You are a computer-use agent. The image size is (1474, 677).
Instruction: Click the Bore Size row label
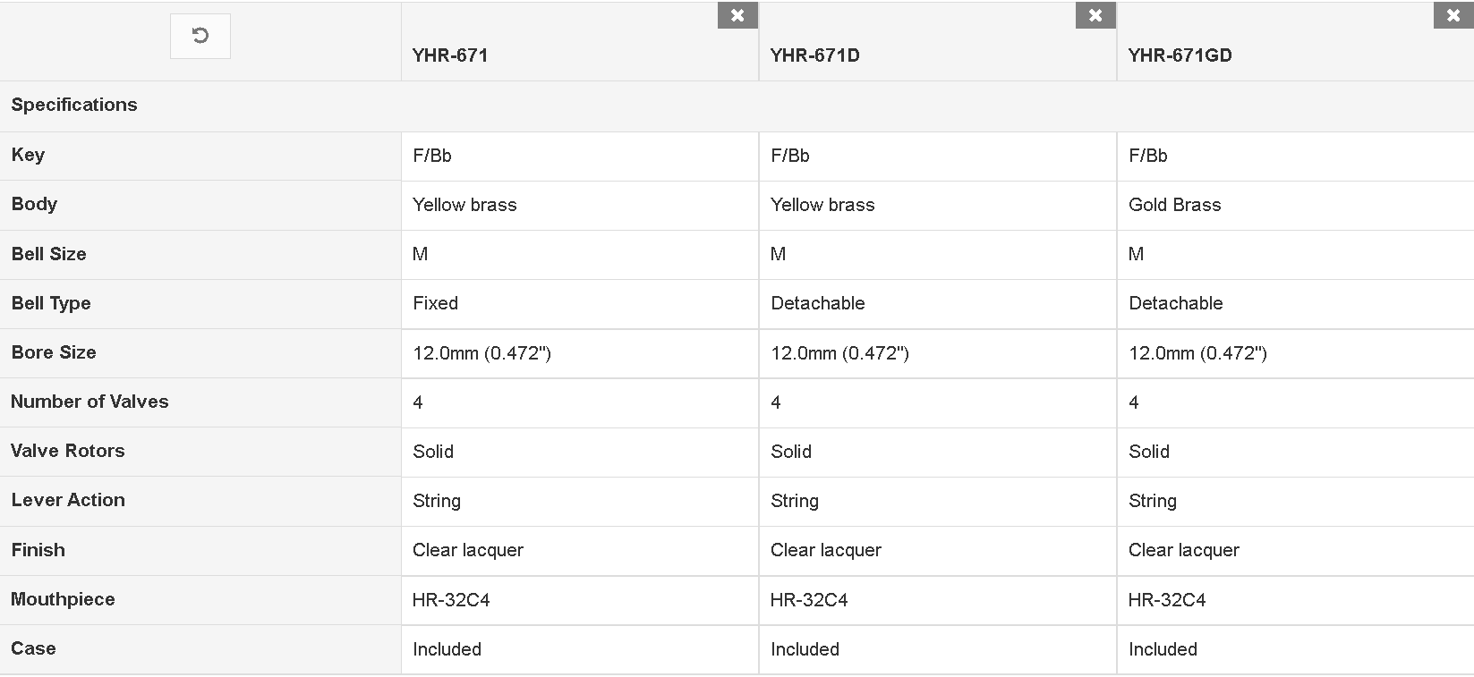(x=54, y=352)
